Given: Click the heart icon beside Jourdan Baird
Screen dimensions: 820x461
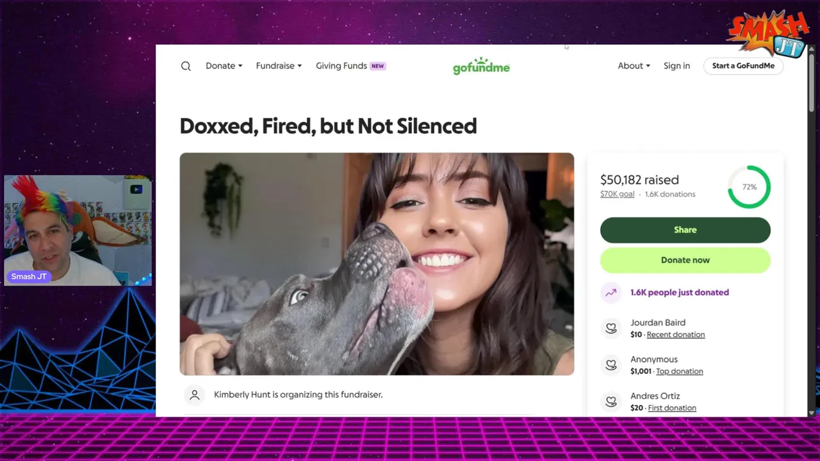Looking at the screenshot, I should coord(611,328).
